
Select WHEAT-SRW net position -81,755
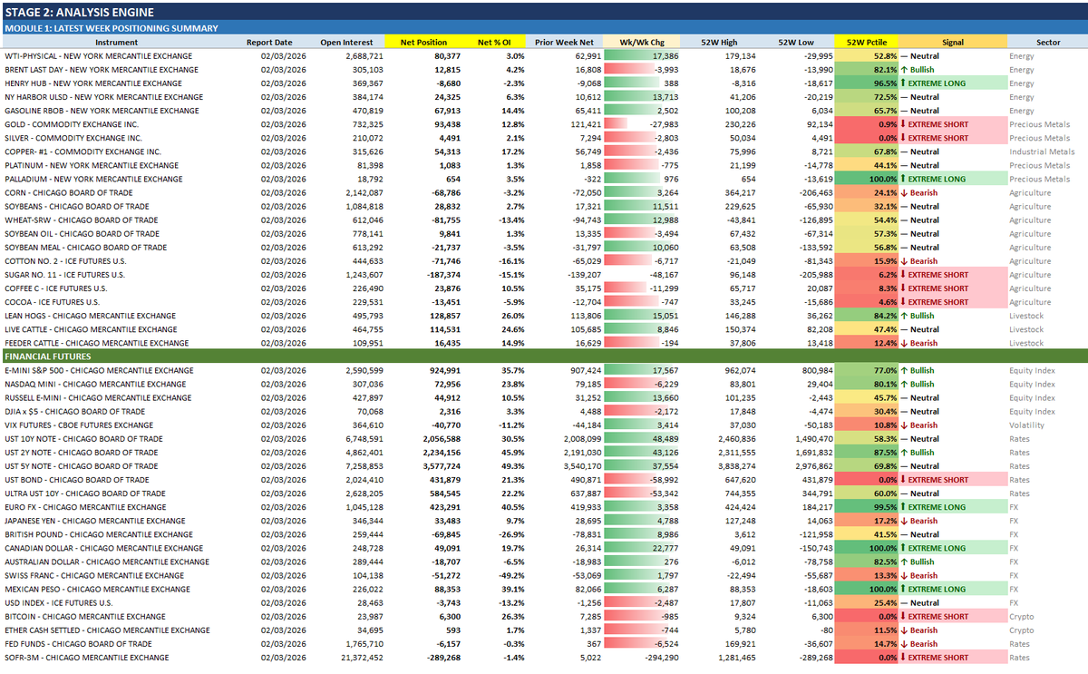coord(425,220)
